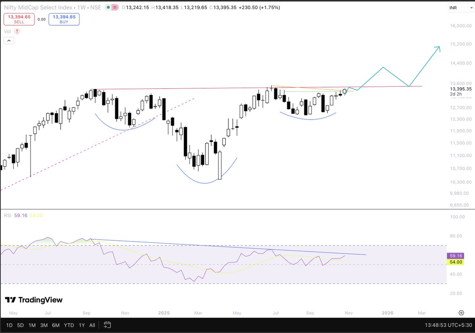Select the 1M time range
The image size is (475, 333).
32,325
